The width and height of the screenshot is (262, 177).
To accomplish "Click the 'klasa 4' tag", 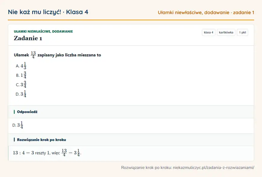I will [x=208, y=32].
